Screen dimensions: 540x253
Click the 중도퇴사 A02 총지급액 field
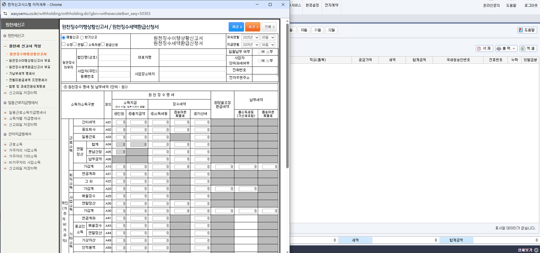(x=138, y=130)
